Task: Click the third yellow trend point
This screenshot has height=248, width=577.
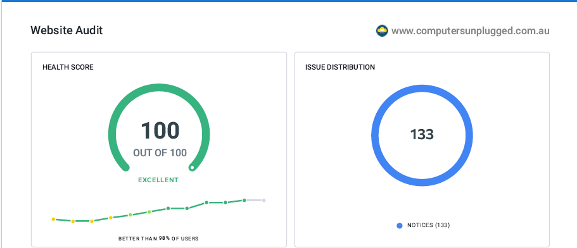Action: (x=92, y=221)
